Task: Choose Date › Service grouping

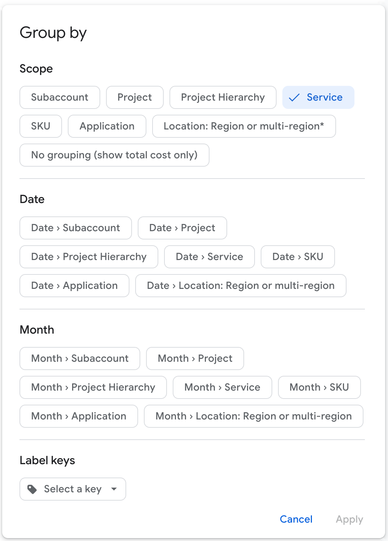Action: 209,257
